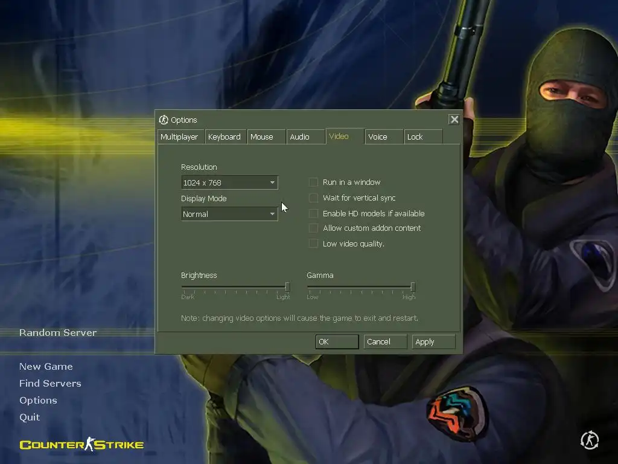Enable Run in a window checkbox
Image resolution: width=618 pixels, height=464 pixels.
313,182
